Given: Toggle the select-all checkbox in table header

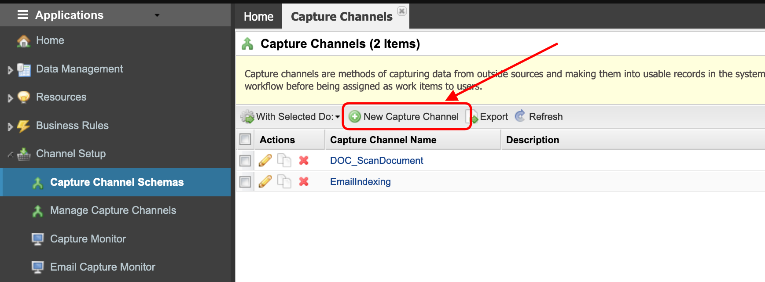Looking at the screenshot, I should point(245,140).
